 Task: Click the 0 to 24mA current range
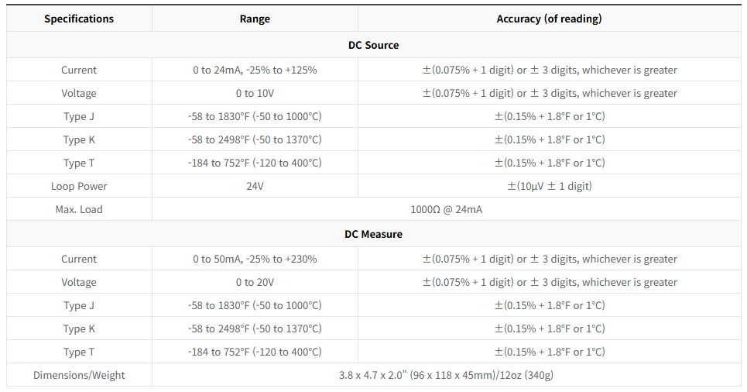click(x=255, y=70)
